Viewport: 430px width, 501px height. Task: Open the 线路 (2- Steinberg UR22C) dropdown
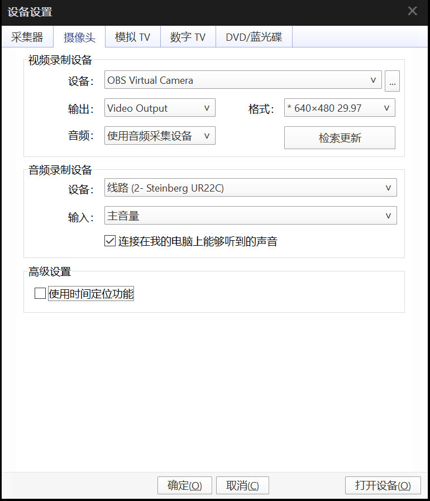(250, 188)
